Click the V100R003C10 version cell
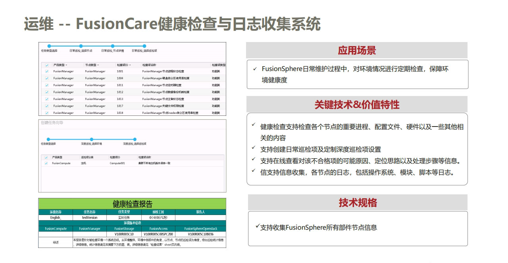The image size is (508, 263). (x=124, y=234)
